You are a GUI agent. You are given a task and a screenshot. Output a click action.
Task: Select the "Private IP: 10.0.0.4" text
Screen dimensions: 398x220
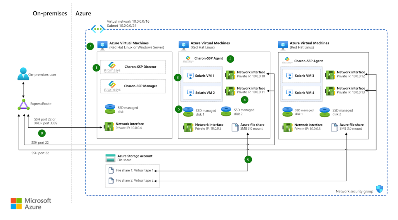click(129, 128)
